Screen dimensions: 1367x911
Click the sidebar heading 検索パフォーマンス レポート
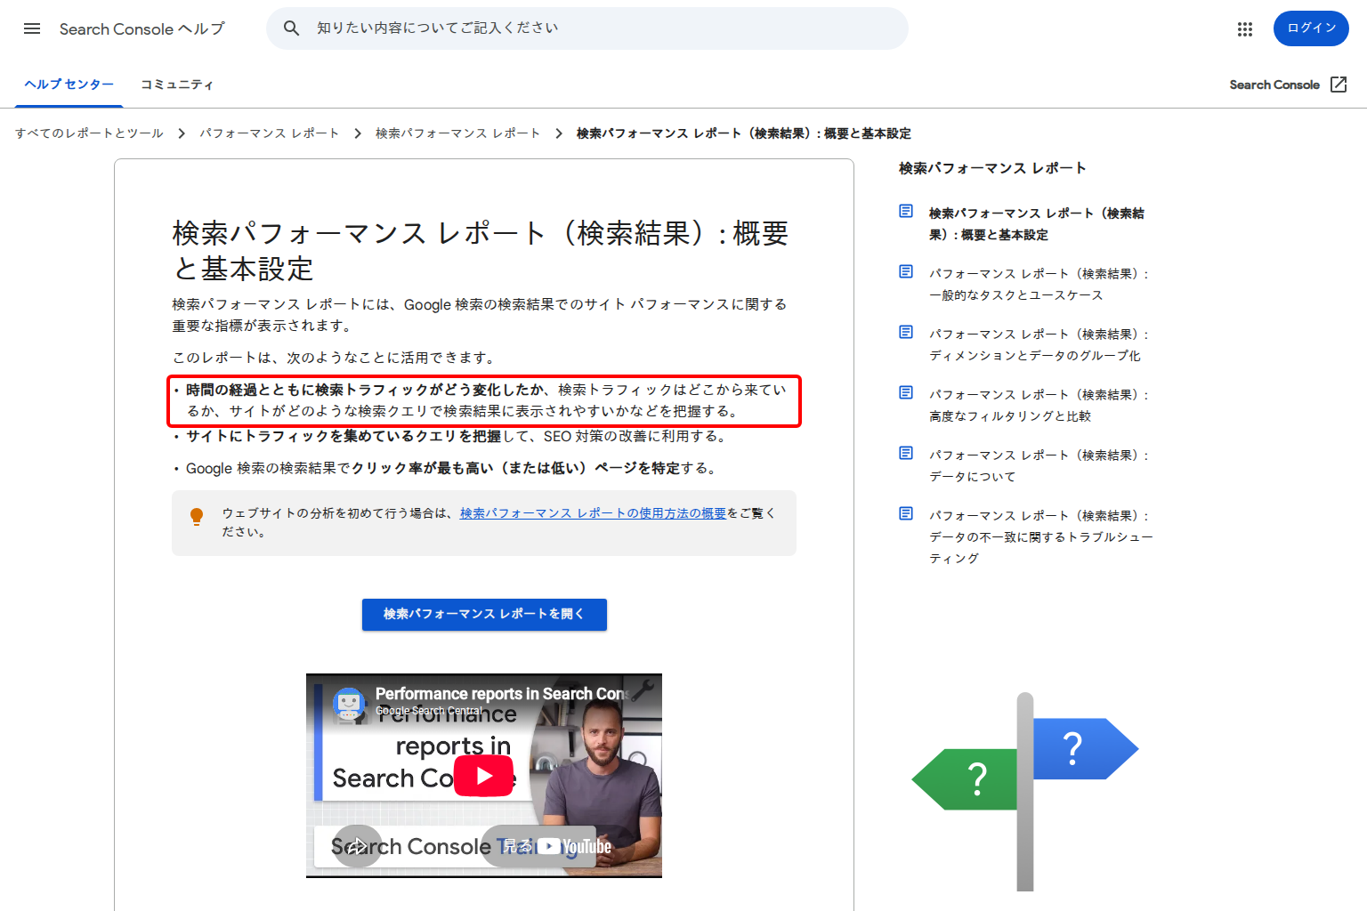pos(992,168)
